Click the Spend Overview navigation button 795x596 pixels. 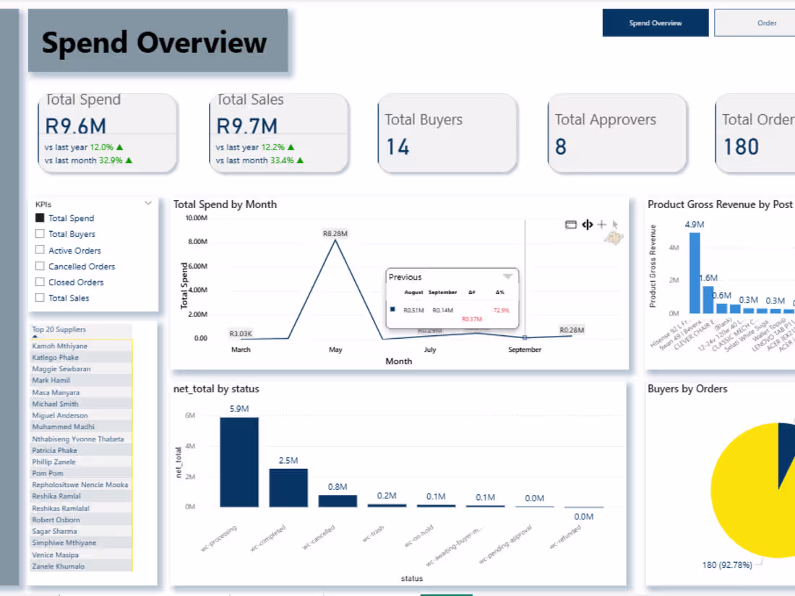[x=655, y=22]
